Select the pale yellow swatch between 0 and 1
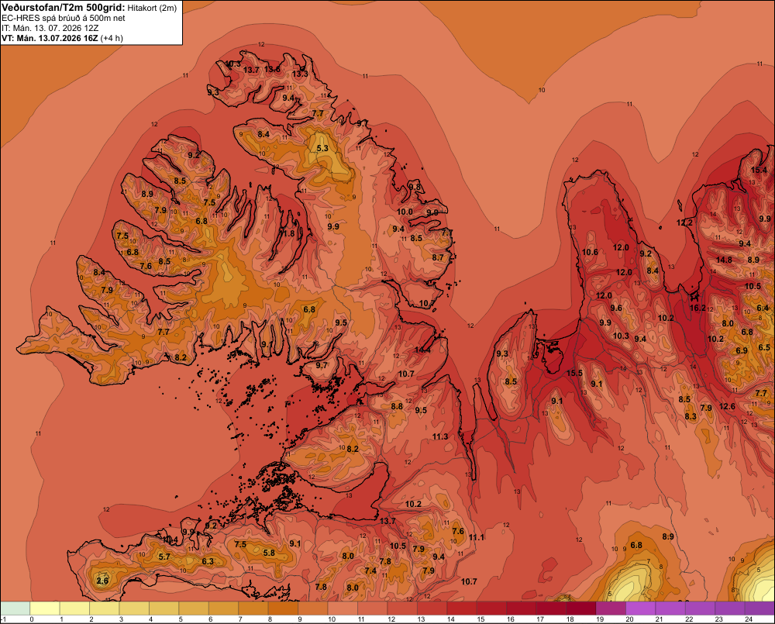 [x=45, y=608]
